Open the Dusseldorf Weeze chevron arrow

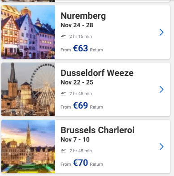point(161,89)
